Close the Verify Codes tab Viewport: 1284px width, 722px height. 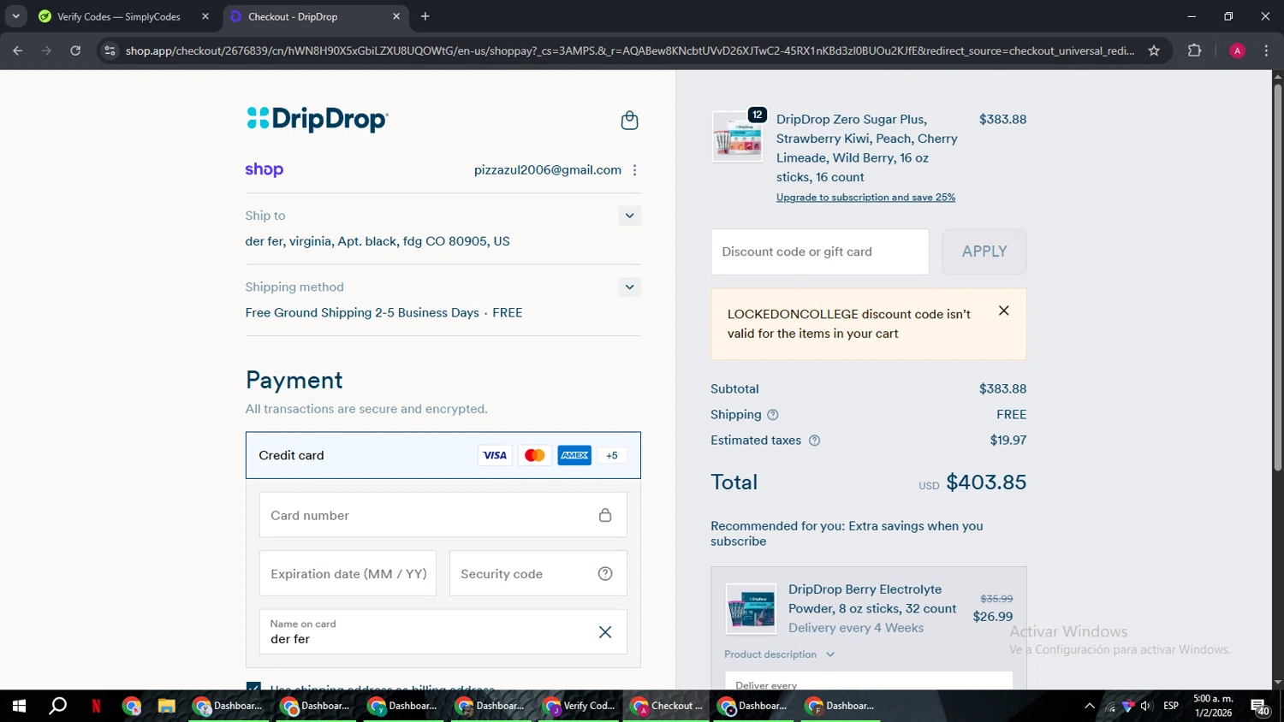pyautogui.click(x=205, y=16)
